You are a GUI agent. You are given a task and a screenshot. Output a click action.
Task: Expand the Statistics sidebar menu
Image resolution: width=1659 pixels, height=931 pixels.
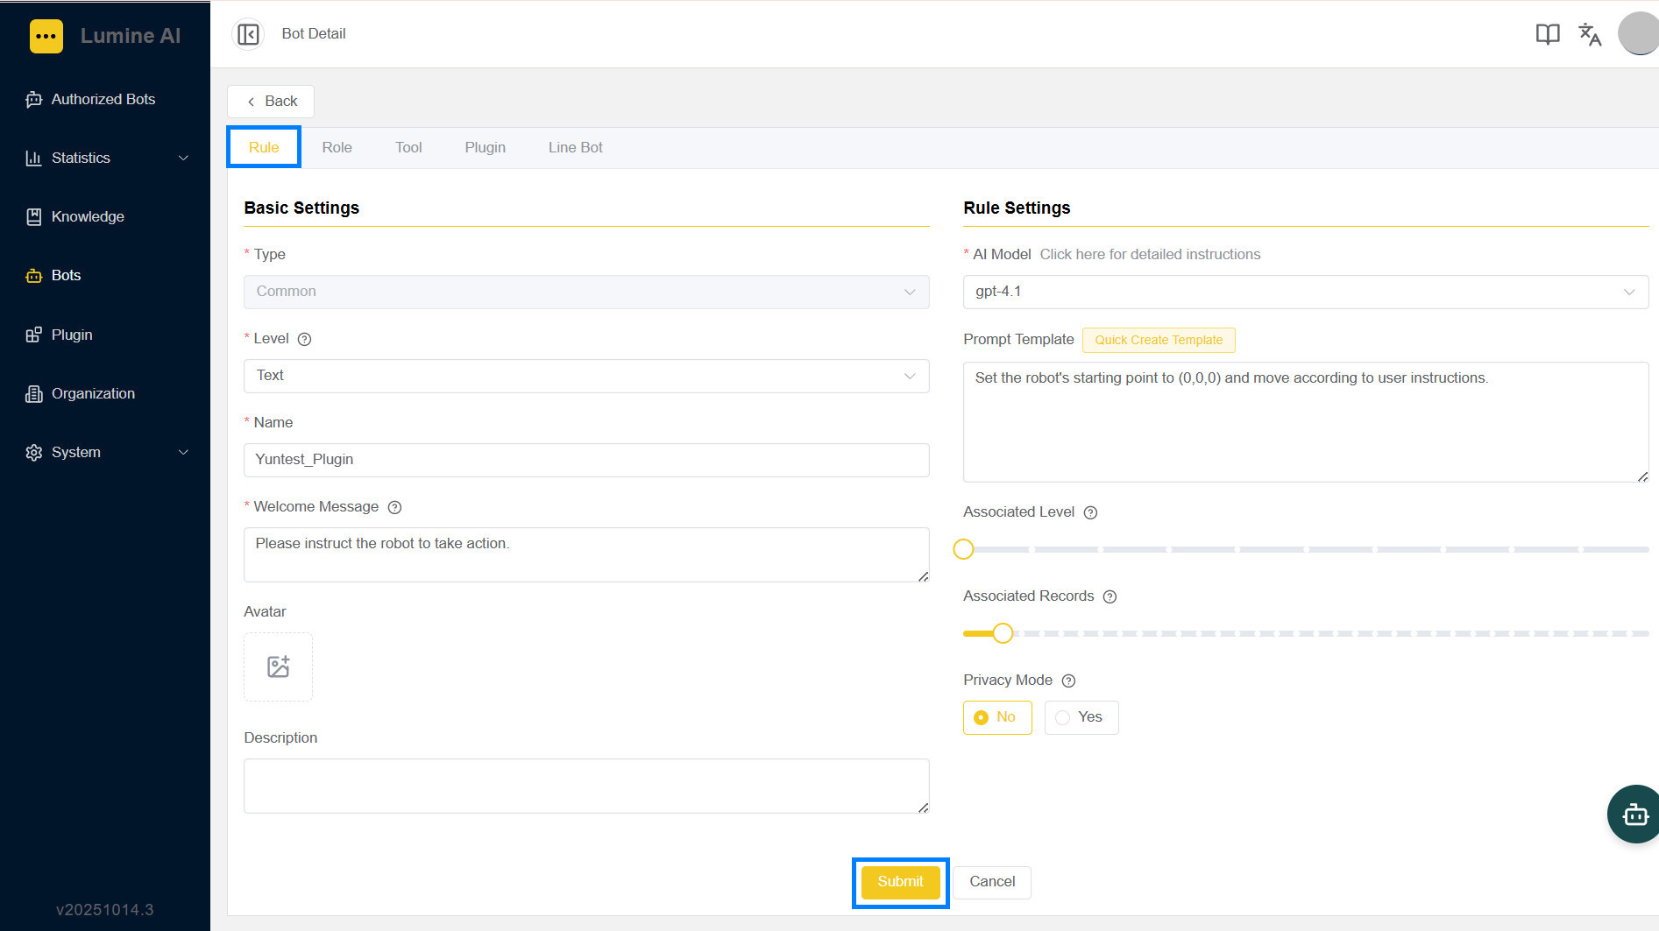[105, 158]
